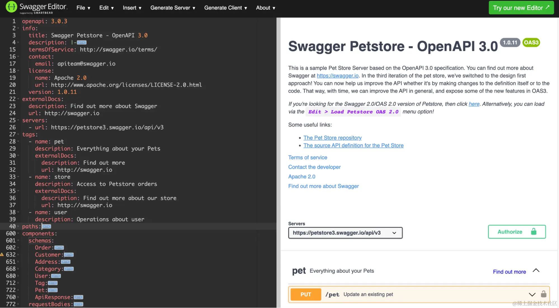Open The Pet Store repository link
The image size is (559, 308).
[332, 138]
